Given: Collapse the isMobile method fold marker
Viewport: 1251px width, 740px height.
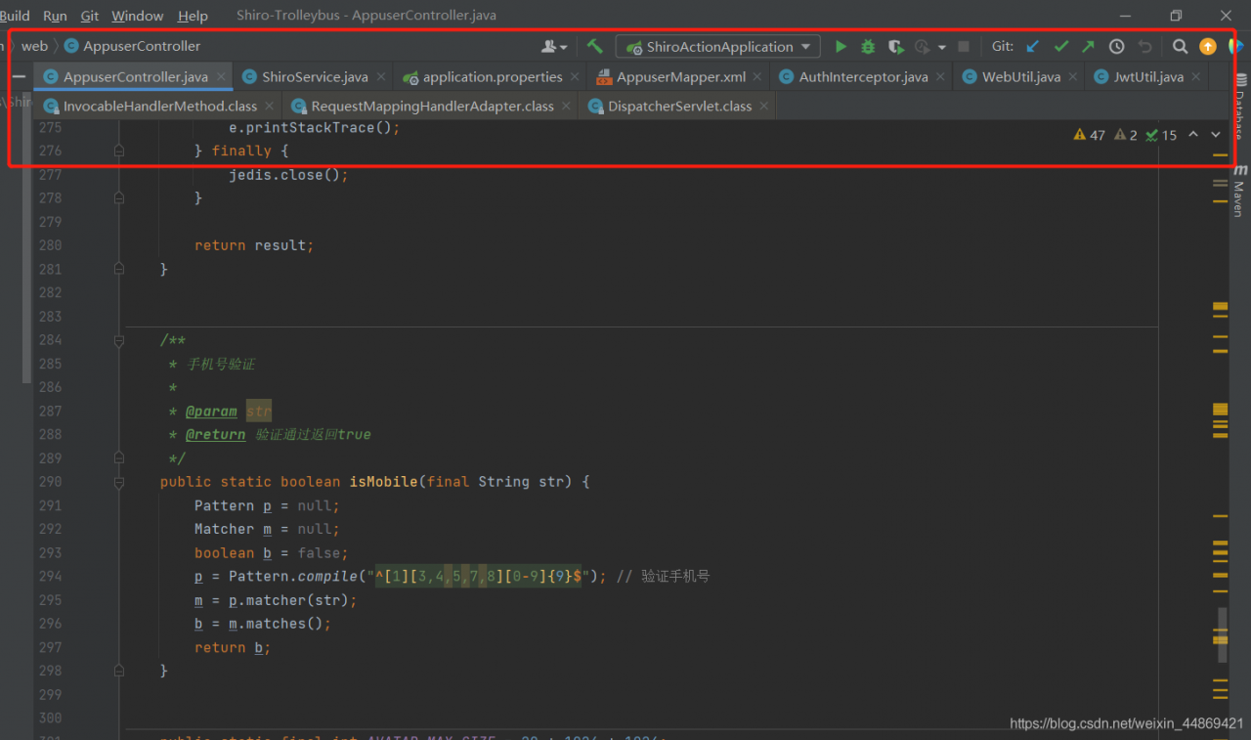Looking at the screenshot, I should tap(119, 482).
